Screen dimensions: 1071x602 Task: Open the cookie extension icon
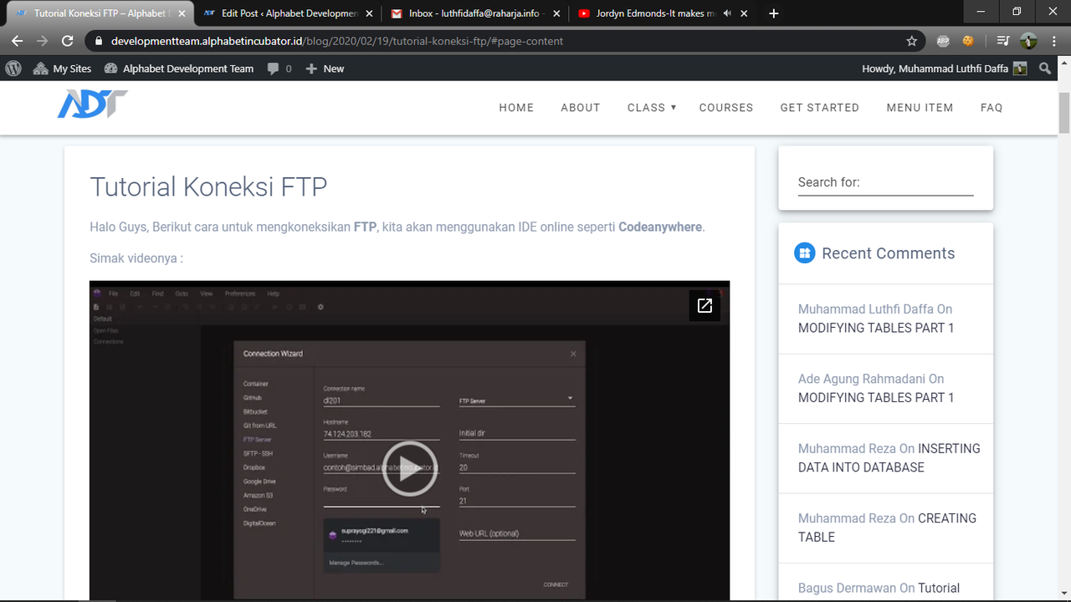968,41
